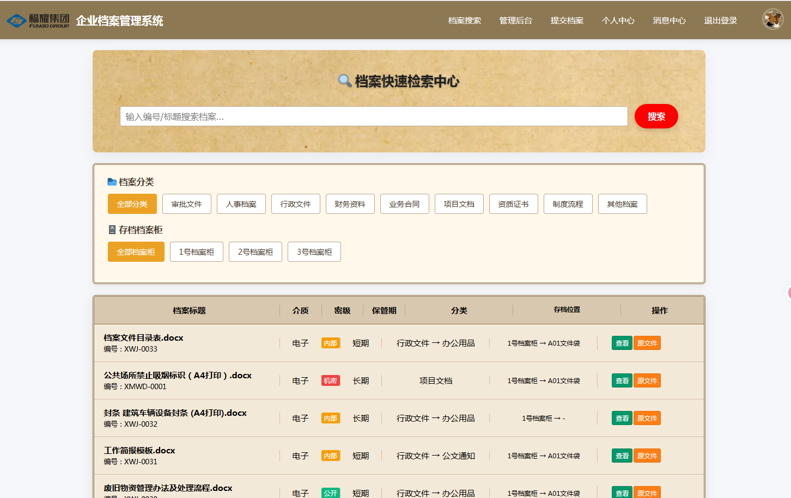Click the 机密 badge on XMWD-0001 row
The width and height of the screenshot is (791, 498).
[330, 381]
